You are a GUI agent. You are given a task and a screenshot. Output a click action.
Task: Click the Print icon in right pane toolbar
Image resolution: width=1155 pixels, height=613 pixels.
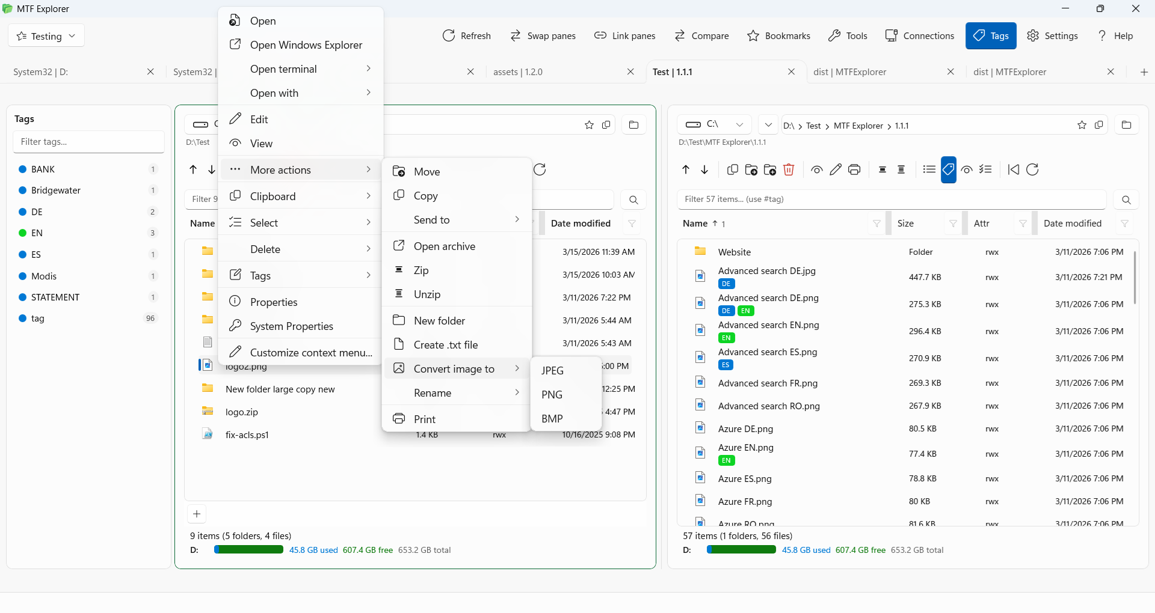[854, 169]
